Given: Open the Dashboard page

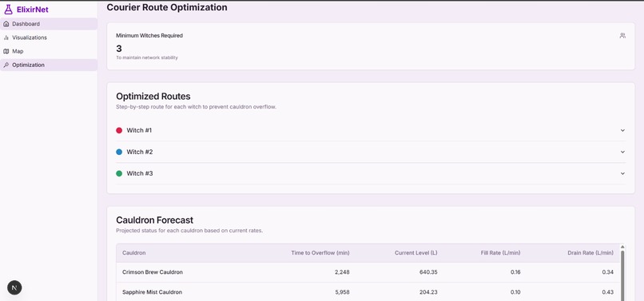Looking at the screenshot, I should (x=49, y=24).
